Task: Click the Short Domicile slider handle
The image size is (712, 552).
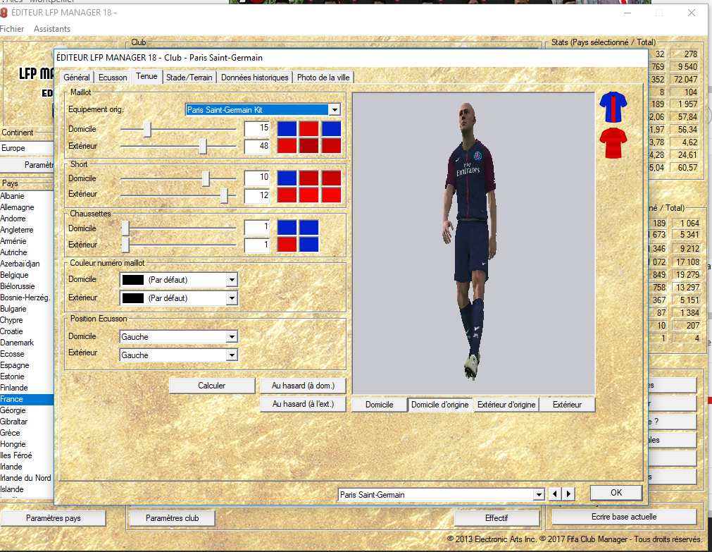Action: click(206, 178)
